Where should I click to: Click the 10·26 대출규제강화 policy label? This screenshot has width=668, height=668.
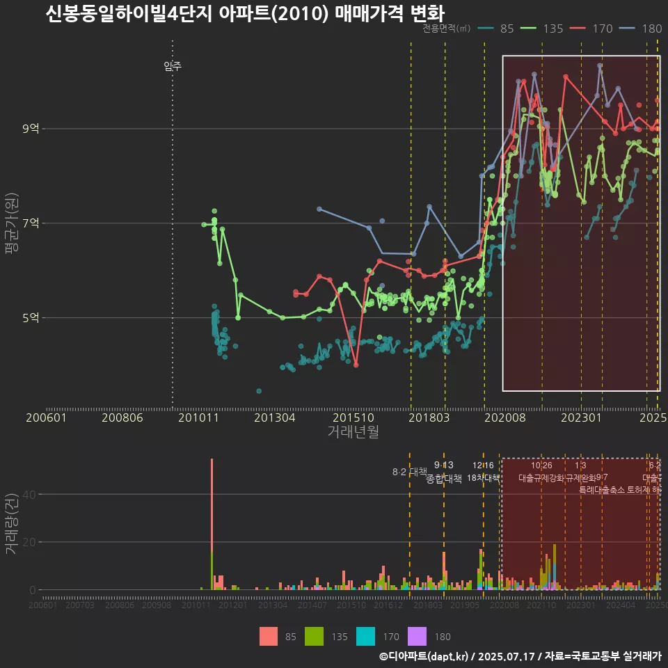(541, 472)
